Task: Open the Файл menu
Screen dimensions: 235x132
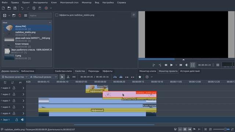Action: [x=5, y=3]
